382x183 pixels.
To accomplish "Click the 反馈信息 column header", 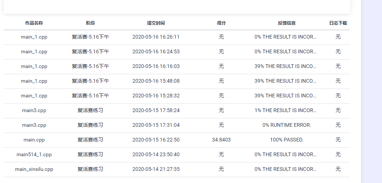I will point(287,23).
